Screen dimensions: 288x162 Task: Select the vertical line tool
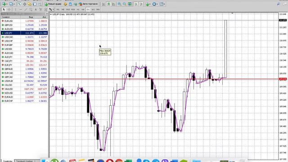(x=16, y=9)
